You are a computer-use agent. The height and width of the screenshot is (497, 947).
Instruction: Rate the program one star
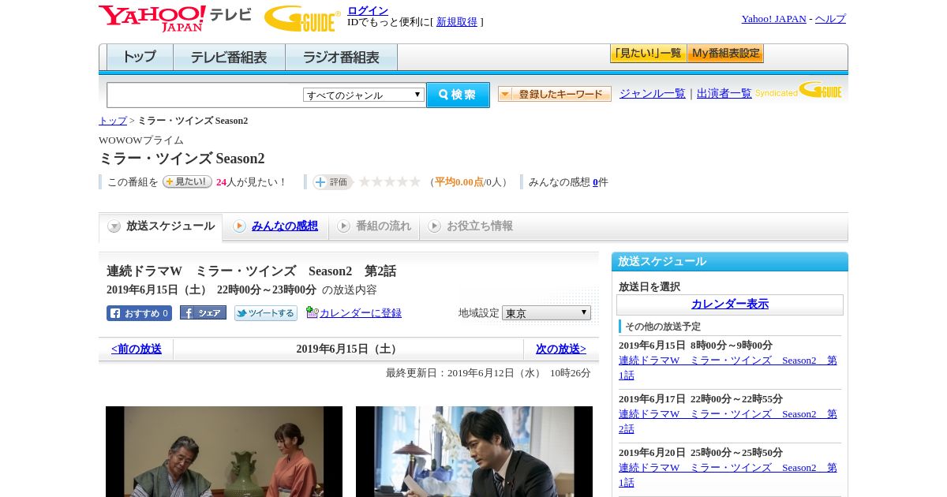(364, 182)
